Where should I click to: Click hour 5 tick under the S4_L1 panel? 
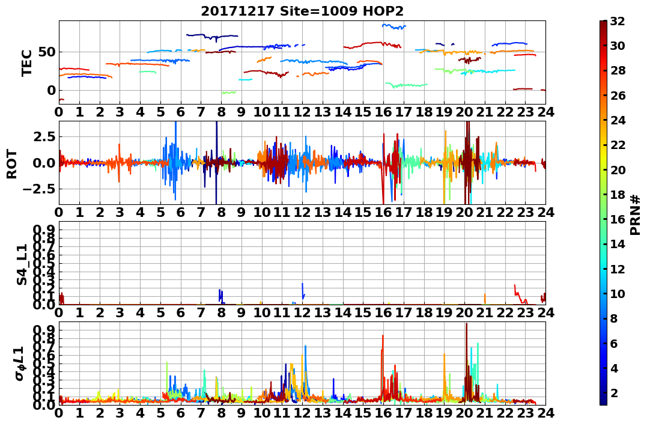pos(160,312)
